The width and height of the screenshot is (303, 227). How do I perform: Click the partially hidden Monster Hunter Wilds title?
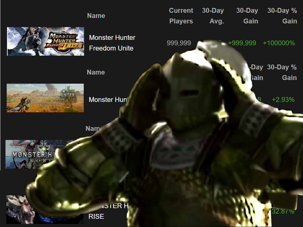pos(108,100)
